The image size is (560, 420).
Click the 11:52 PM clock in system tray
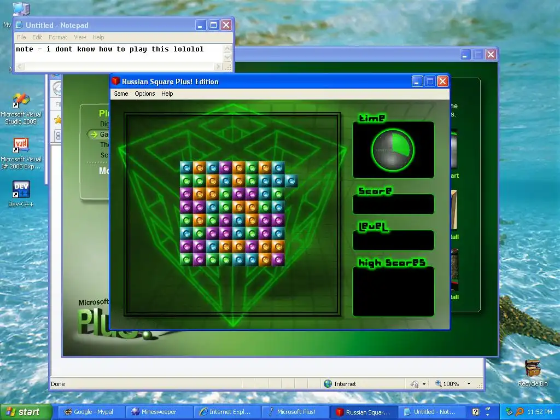click(540, 412)
